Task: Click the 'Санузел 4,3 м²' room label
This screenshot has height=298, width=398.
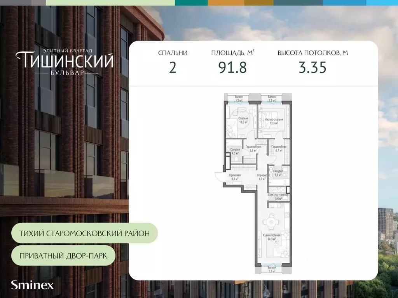Action: [x=235, y=151]
